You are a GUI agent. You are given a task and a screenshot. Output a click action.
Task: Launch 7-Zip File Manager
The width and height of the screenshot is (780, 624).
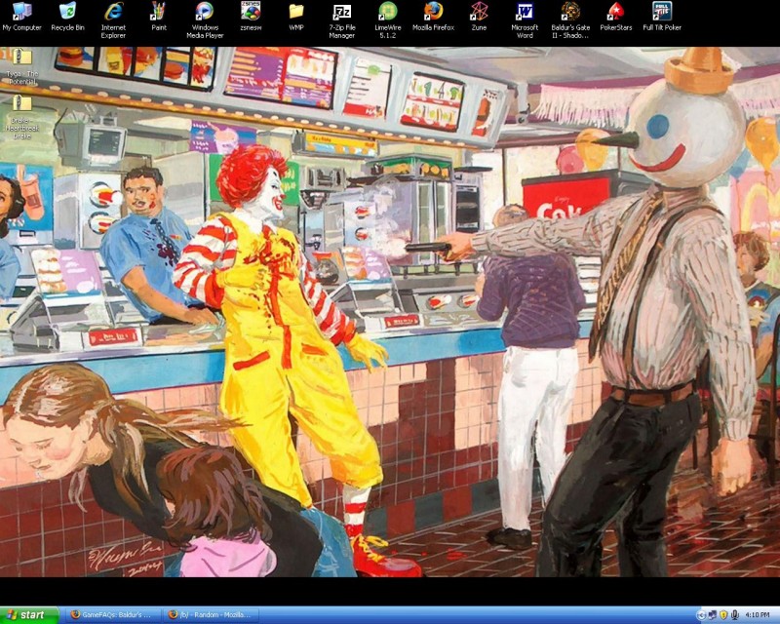click(342, 19)
